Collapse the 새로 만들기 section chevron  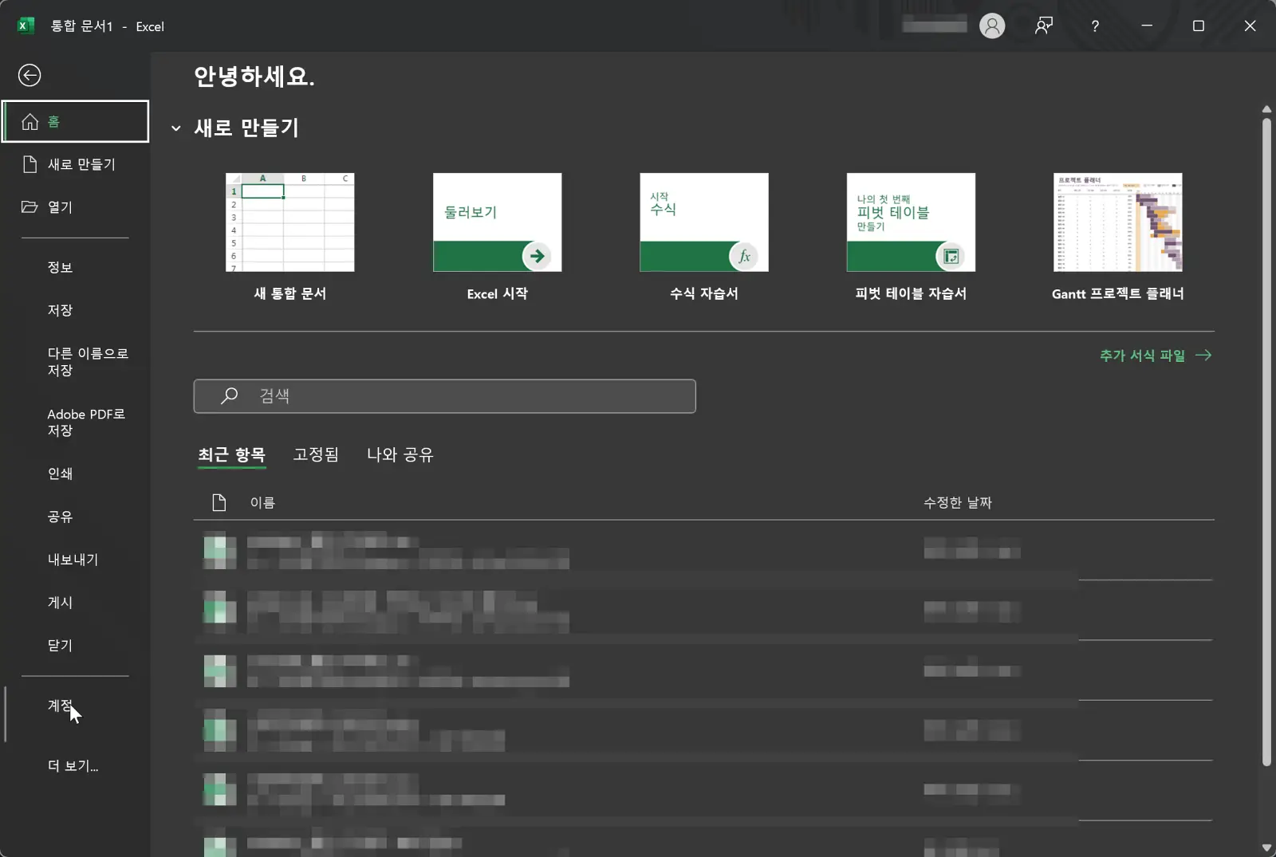coord(176,128)
